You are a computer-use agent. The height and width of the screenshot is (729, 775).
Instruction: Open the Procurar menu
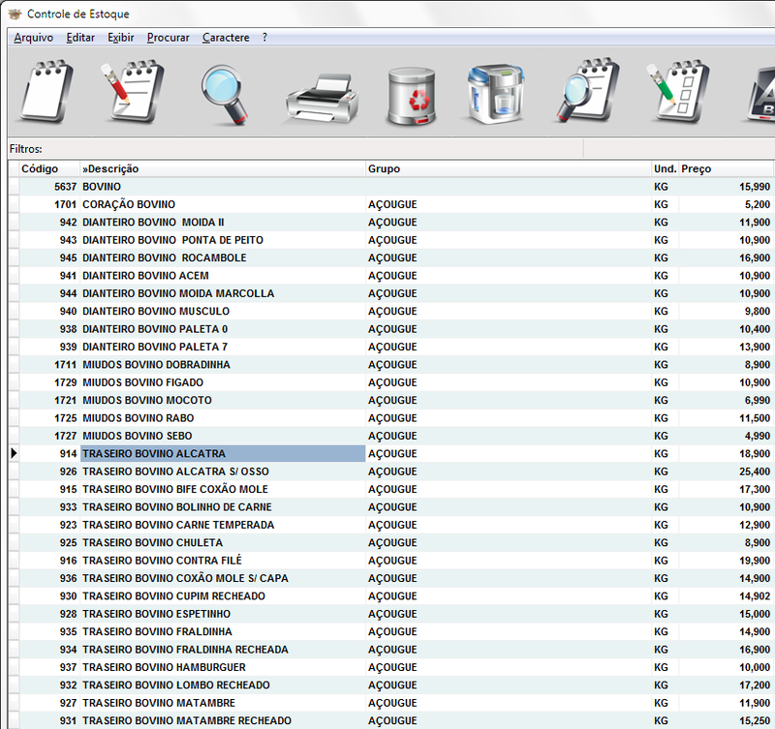point(168,38)
